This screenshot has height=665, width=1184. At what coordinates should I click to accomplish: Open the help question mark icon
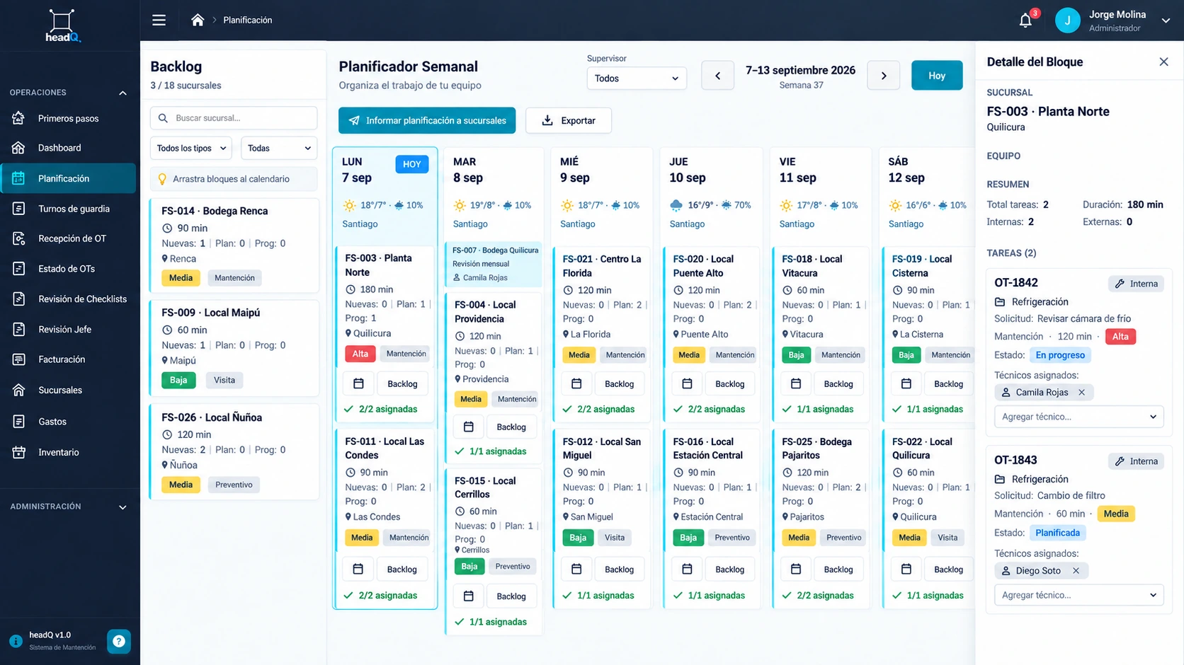point(119,641)
